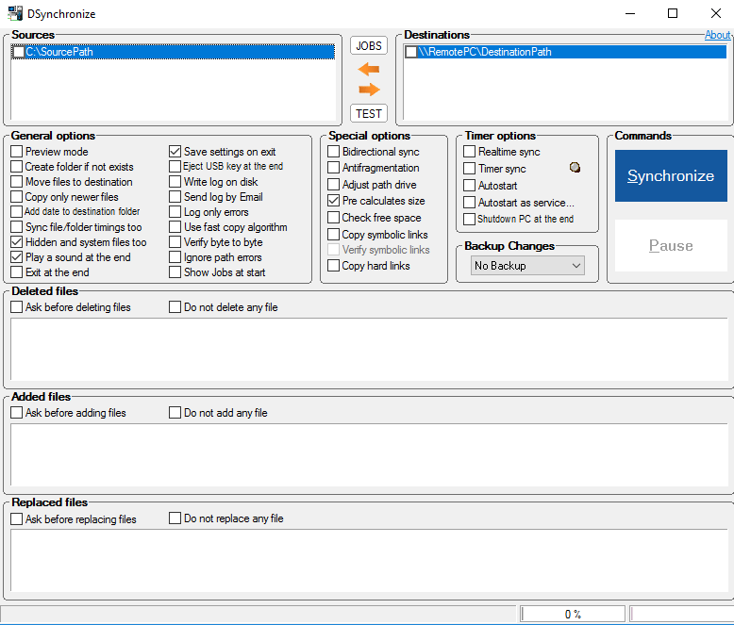
Task: Enable Ignore path errors
Action: click(x=175, y=256)
